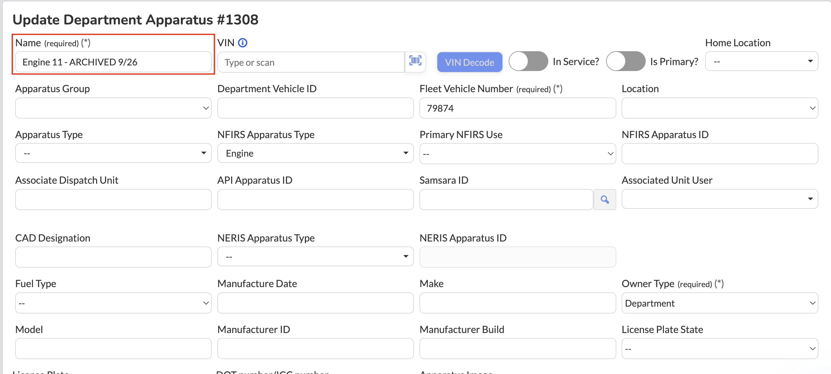Click the API Apparatus ID field
831x374 pixels.
[x=315, y=200]
